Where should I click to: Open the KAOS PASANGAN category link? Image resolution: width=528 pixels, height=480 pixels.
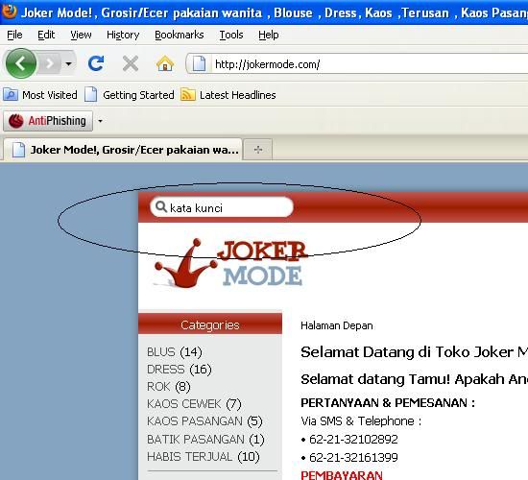click(x=195, y=421)
